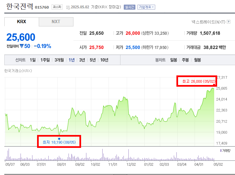Viewport: 235px width, 175px height.
Task: Select the 1년 line chart period
Action: (x=71, y=60)
